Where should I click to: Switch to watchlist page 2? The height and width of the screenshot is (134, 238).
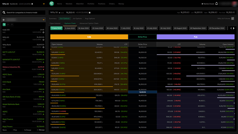coord(8,25)
